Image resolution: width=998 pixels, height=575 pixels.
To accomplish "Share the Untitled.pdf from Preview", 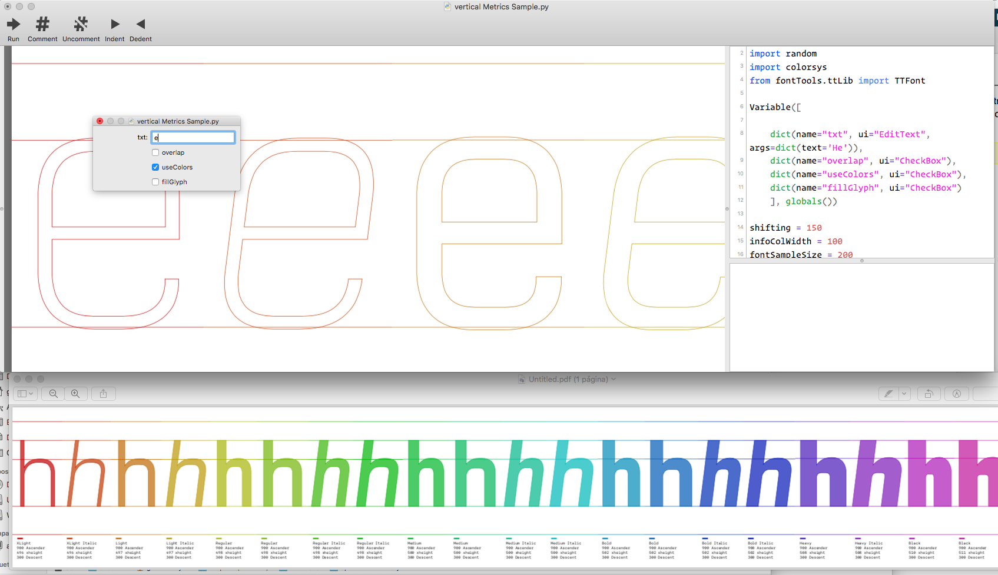I will [104, 394].
